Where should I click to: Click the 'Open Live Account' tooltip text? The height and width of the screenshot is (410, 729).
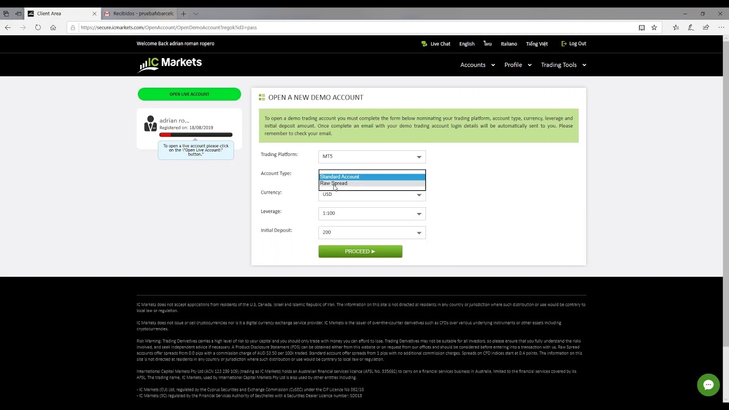[x=196, y=150]
